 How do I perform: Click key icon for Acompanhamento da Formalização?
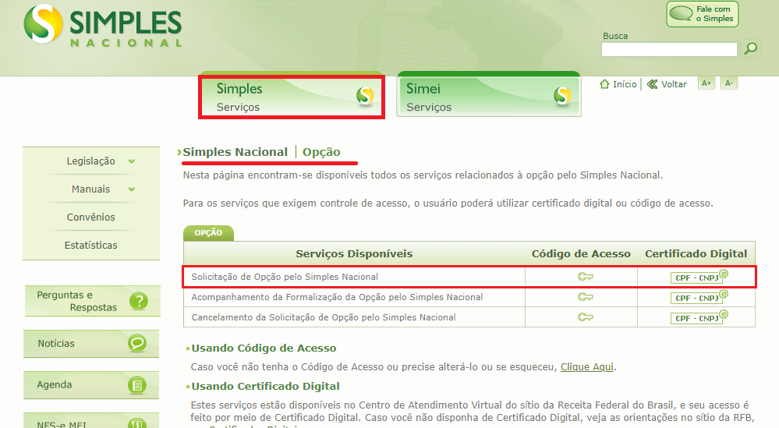pos(586,297)
